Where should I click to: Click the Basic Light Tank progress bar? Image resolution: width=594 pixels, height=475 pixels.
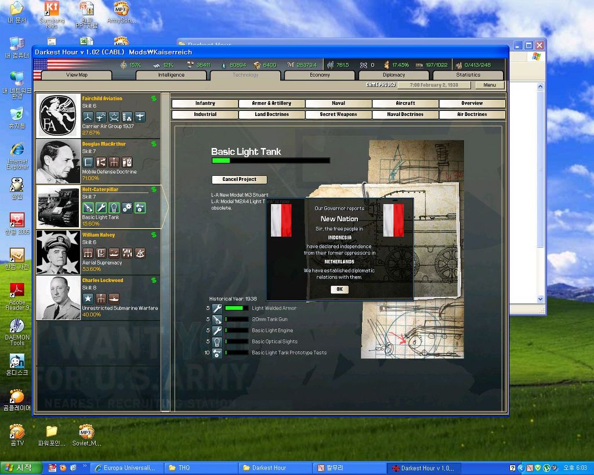(271, 161)
